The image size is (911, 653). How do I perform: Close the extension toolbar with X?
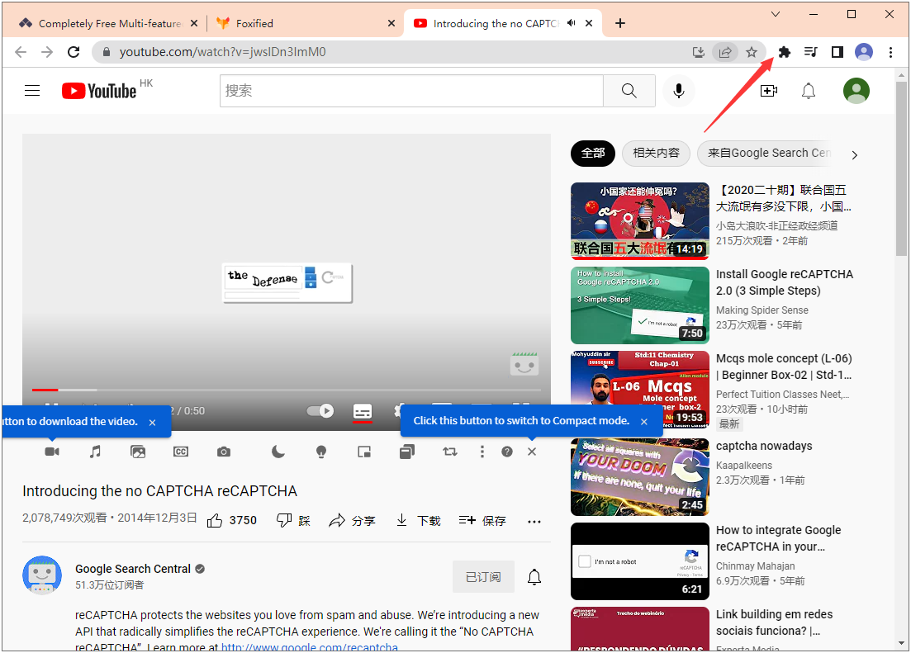(532, 452)
